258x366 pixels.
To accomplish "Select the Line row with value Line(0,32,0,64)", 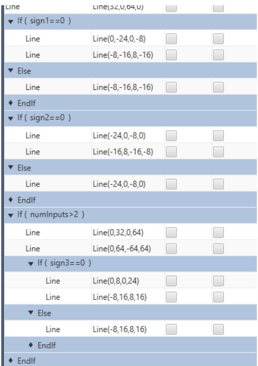I will click(33, 230).
